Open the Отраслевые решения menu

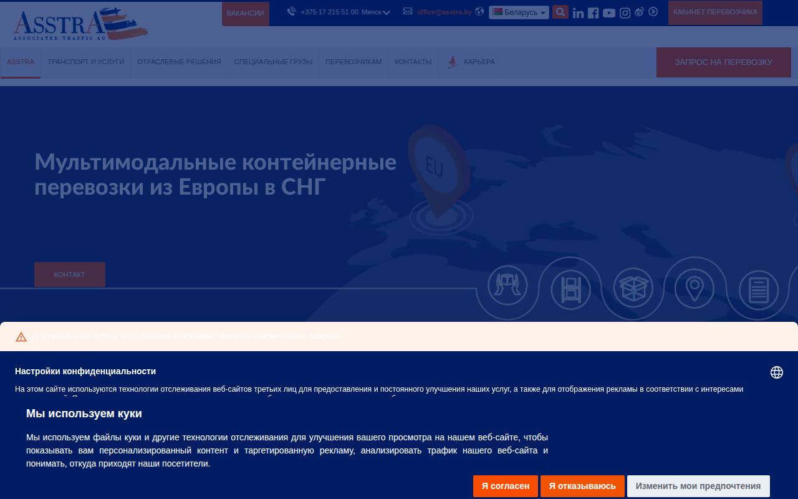coord(179,62)
